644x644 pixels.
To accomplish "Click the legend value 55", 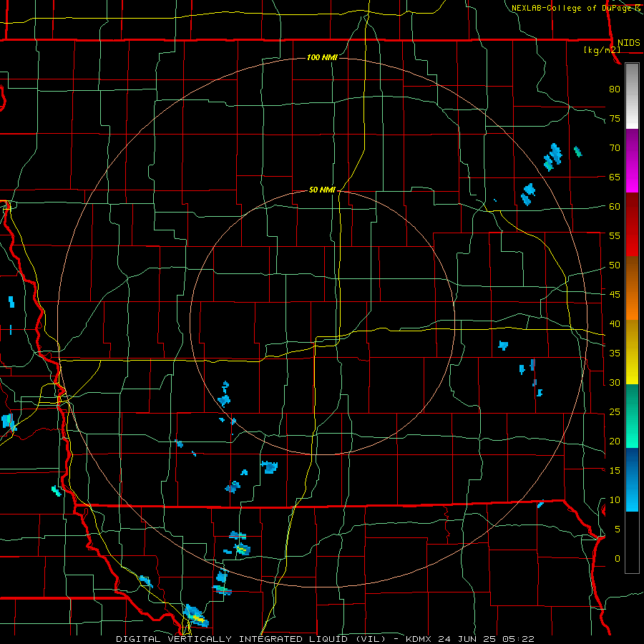I will [x=615, y=235].
